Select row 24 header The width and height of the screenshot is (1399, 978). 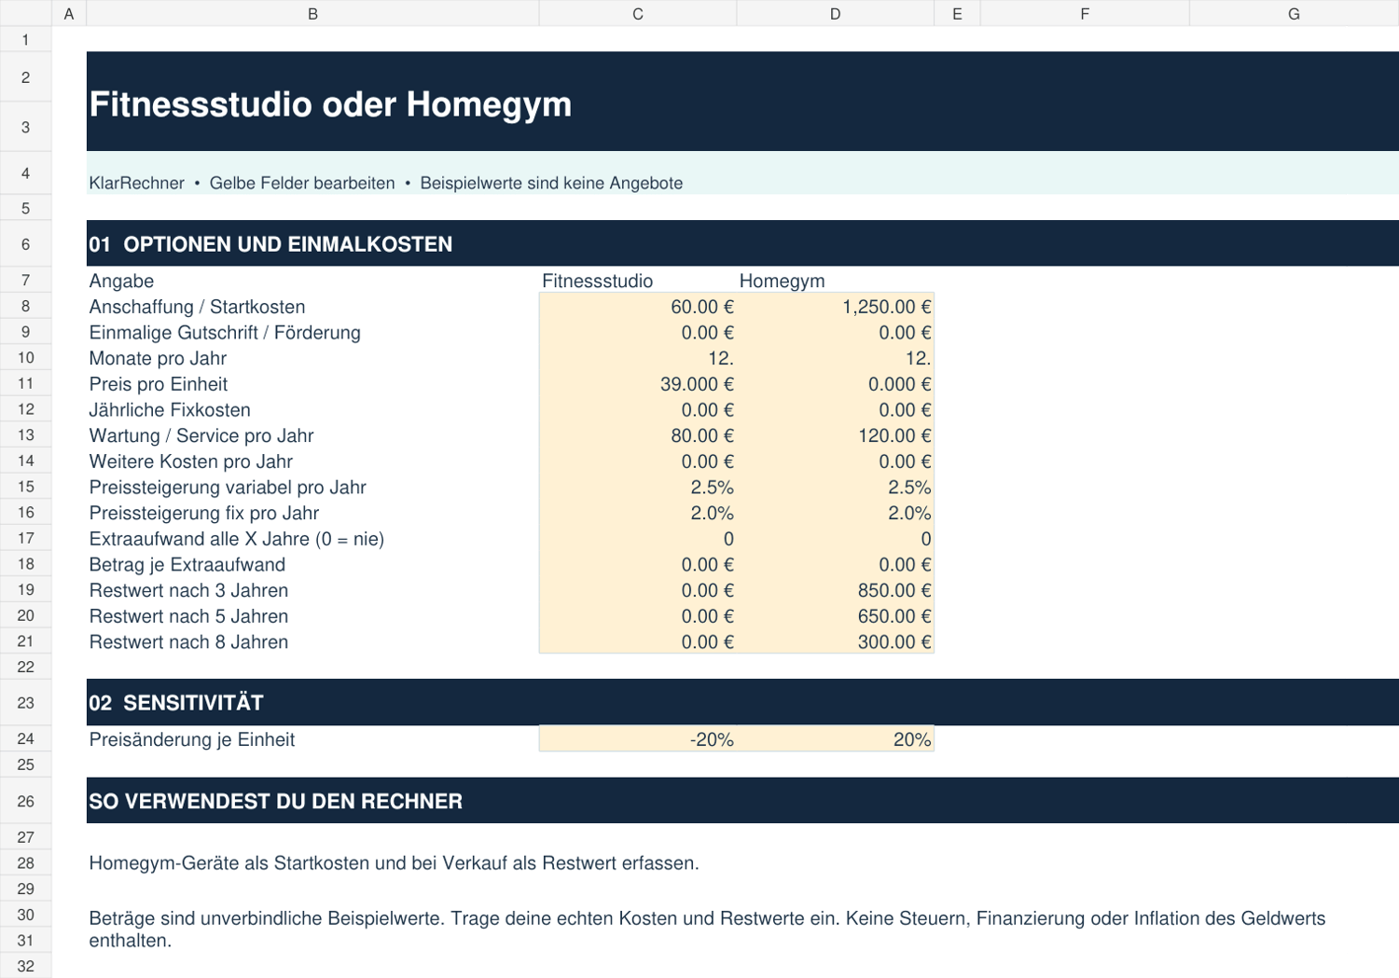25,738
